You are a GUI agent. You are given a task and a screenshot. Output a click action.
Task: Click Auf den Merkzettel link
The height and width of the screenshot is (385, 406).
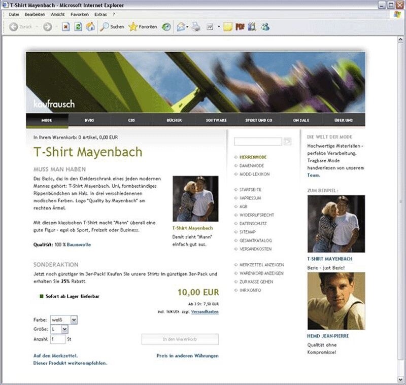click(55, 356)
